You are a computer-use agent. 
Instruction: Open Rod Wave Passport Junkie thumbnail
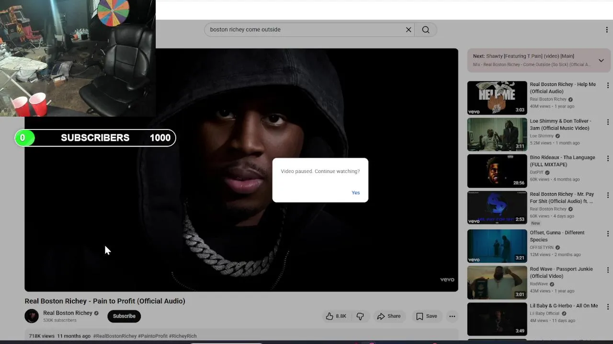pyautogui.click(x=497, y=283)
